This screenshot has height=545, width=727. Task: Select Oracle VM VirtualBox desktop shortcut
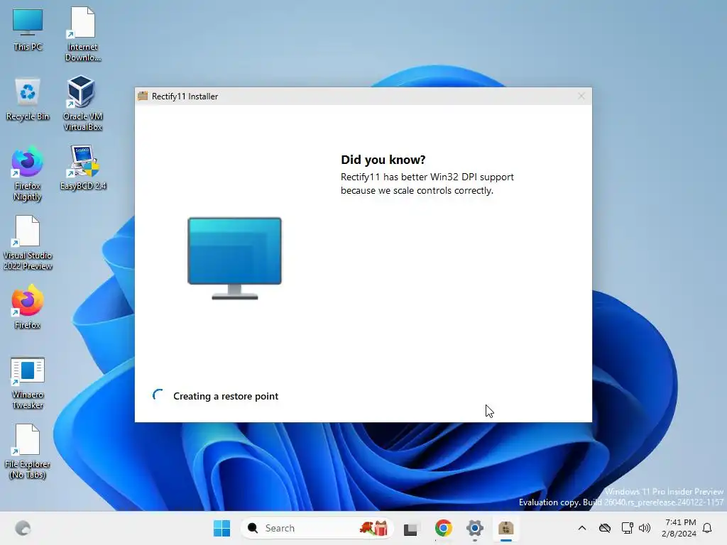pyautogui.click(x=82, y=104)
